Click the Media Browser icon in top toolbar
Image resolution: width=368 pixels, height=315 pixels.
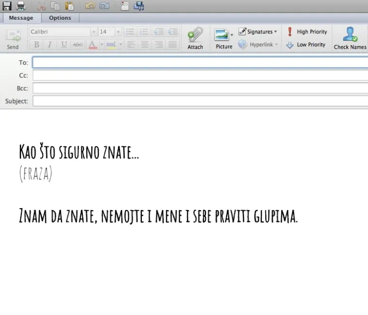pyautogui.click(x=139, y=6)
